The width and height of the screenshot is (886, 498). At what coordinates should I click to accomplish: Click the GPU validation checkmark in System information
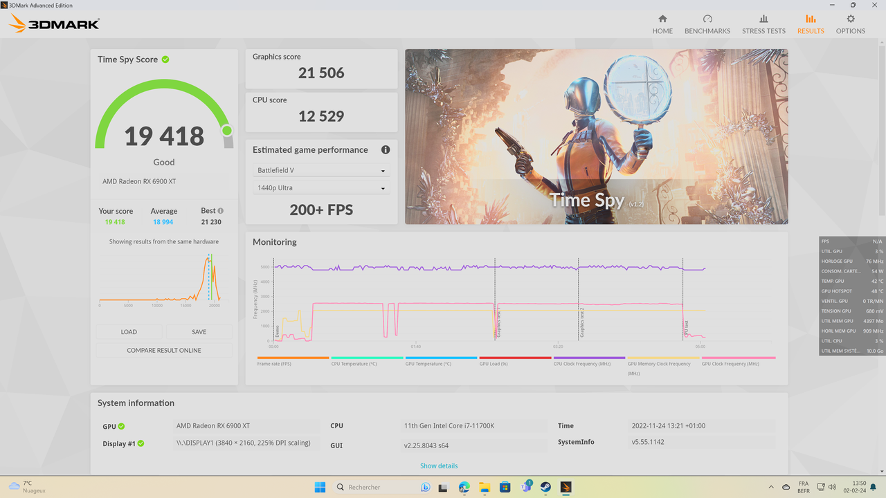[x=122, y=427]
